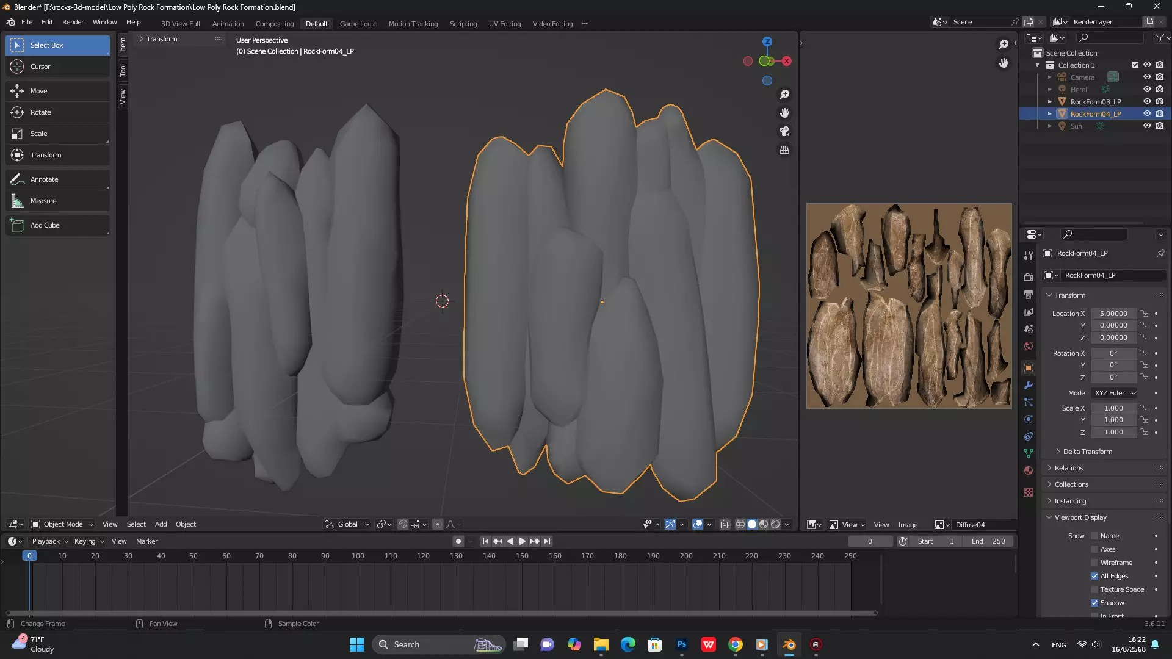Open the Render properties tab
Screen dimensions: 1172x659
coord(1029,277)
